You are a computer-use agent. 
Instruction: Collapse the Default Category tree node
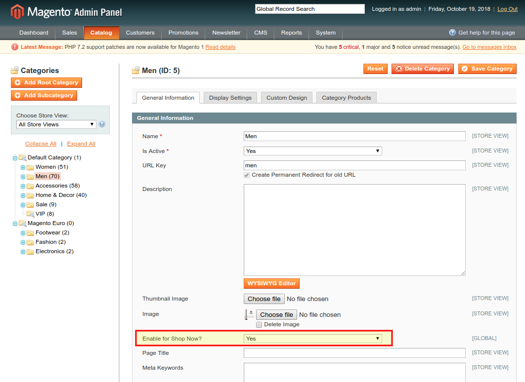tap(15, 158)
